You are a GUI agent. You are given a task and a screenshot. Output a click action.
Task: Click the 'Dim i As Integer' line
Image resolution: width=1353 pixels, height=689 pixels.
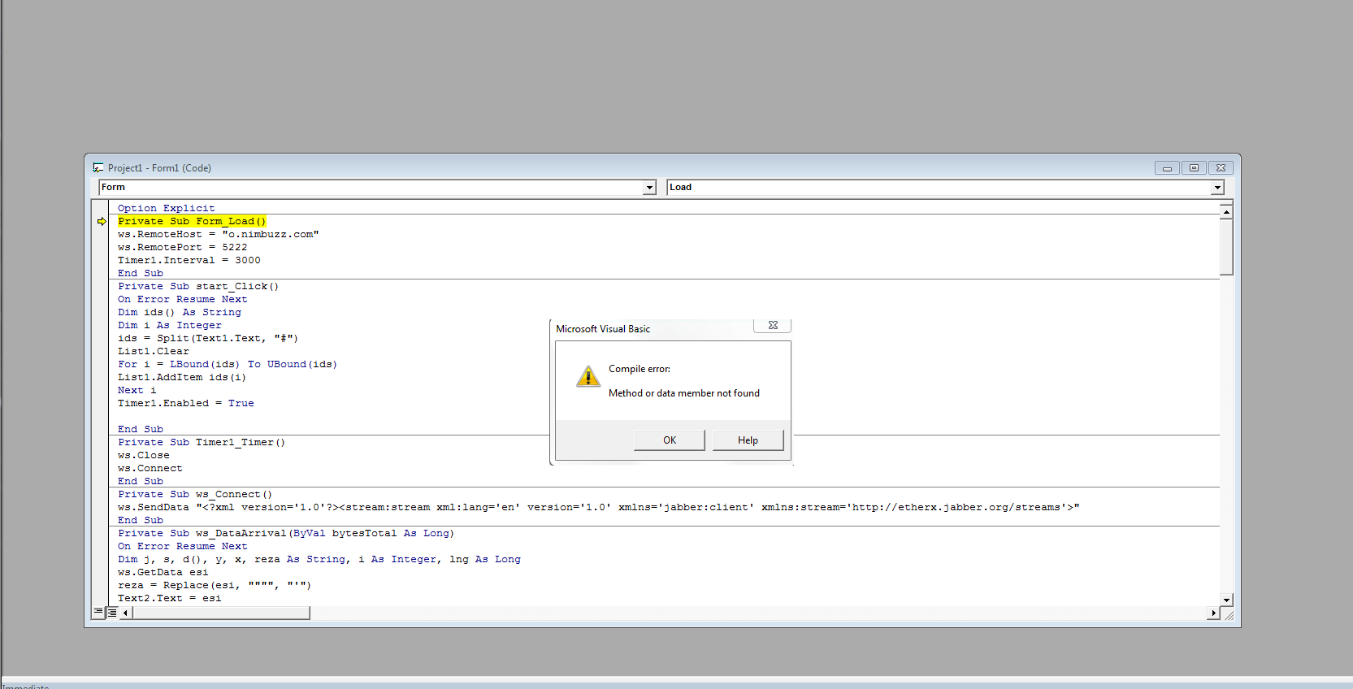coord(170,325)
